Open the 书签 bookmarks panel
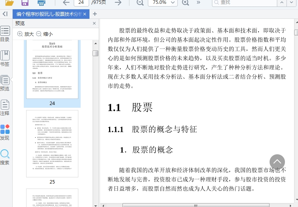This screenshot has width=298, height=207. click(5, 58)
